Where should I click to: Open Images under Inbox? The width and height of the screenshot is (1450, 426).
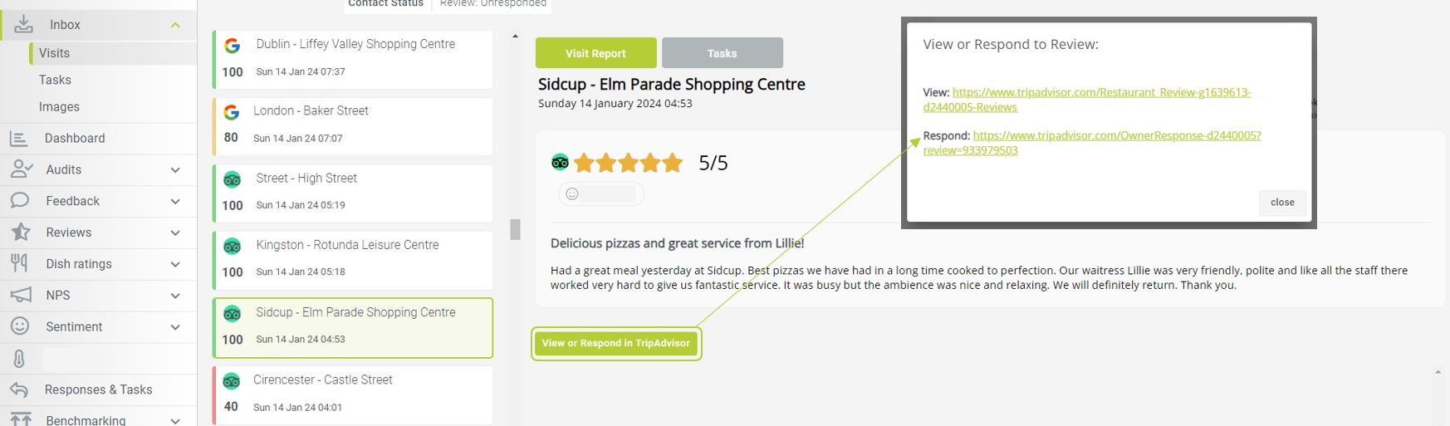click(59, 107)
